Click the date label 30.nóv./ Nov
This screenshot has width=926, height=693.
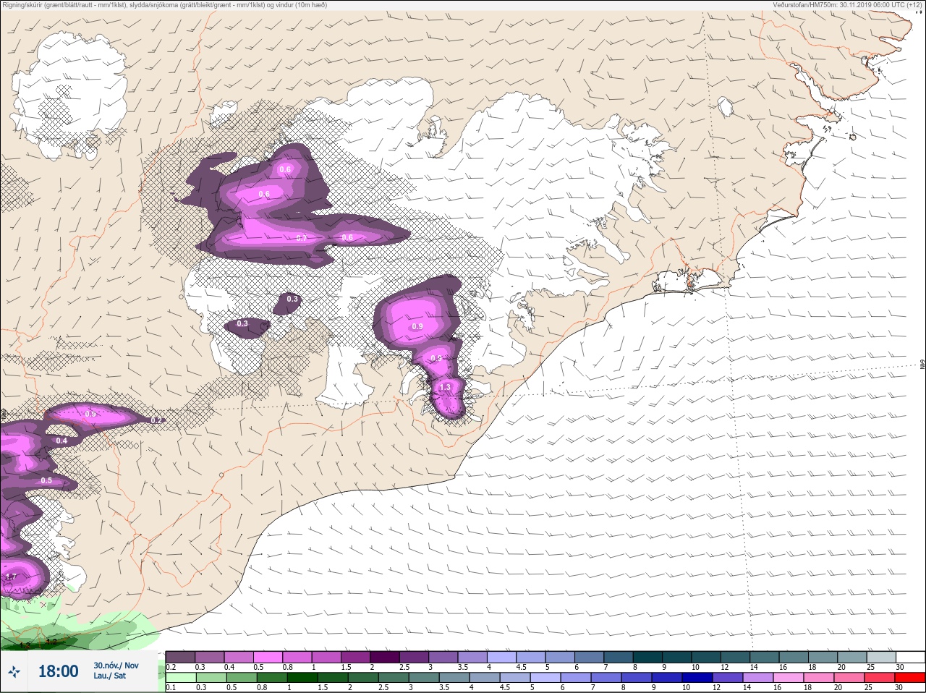coord(116,666)
